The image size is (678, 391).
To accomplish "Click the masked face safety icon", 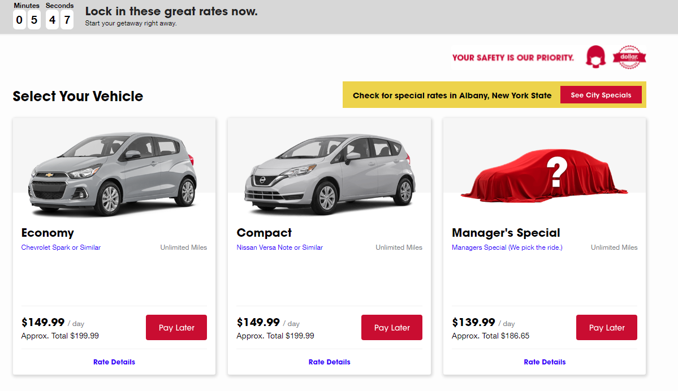I will [595, 57].
